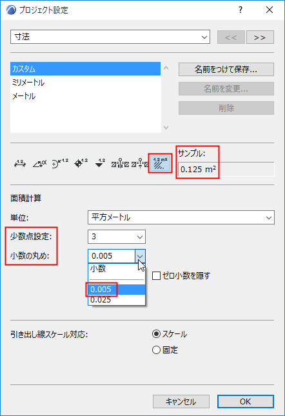
Task: Close the Project Settings dialog
Action: pyautogui.click(x=270, y=10)
